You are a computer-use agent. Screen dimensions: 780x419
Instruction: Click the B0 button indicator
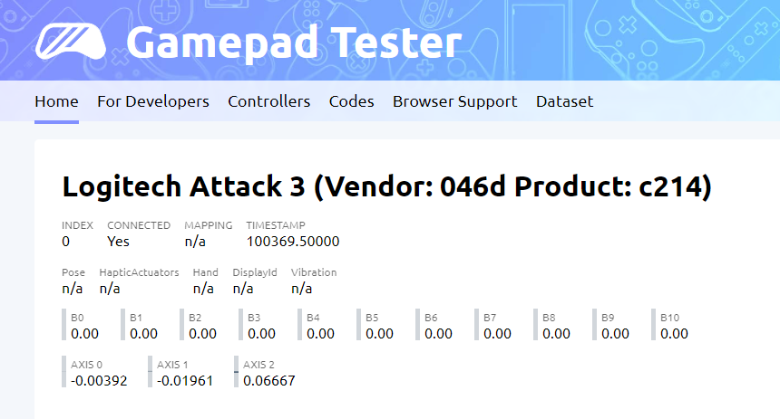(83, 326)
